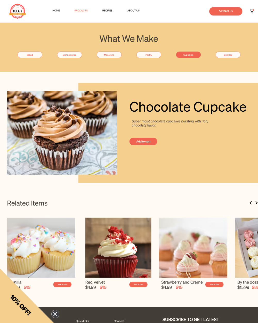The image size is (258, 323).
Task: Choose the Pastry category pill
Action: point(149,55)
